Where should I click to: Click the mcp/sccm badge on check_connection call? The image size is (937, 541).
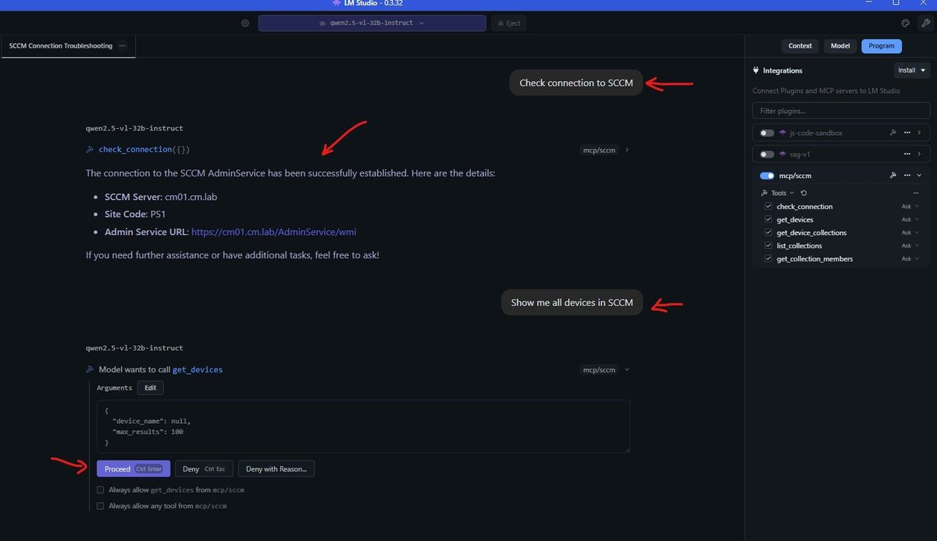[x=600, y=150]
